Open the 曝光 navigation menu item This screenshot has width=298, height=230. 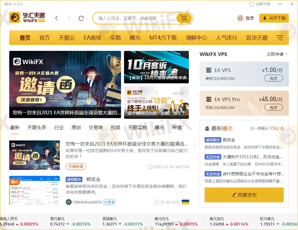(x=135, y=38)
